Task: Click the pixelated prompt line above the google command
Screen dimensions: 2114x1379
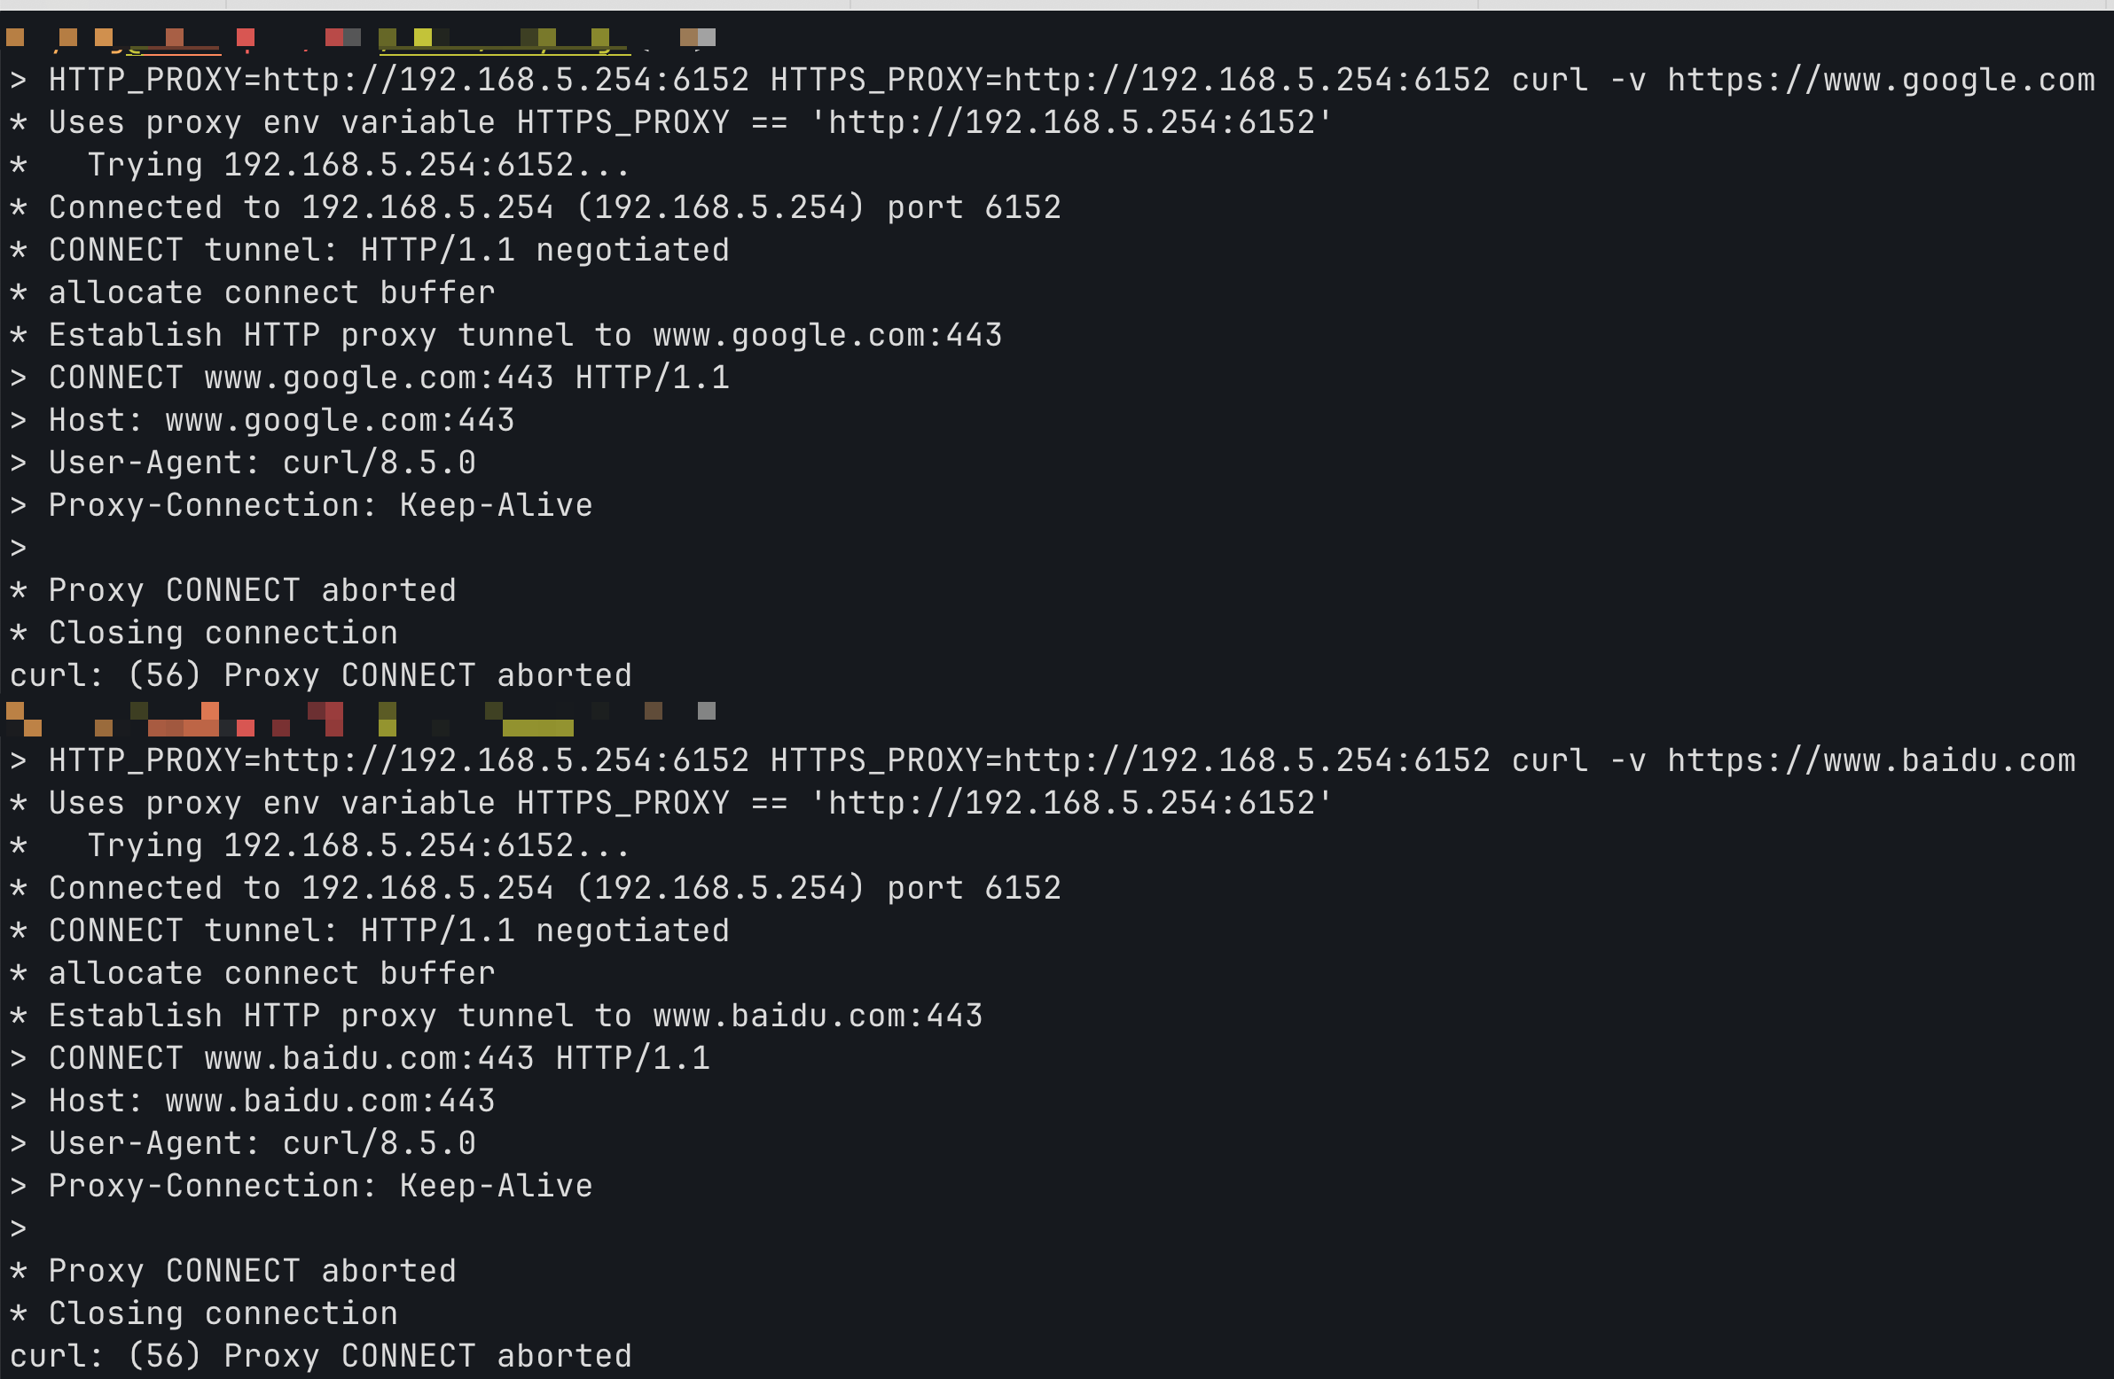Action: click(361, 38)
